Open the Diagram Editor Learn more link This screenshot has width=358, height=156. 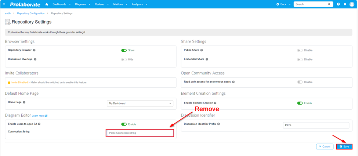[40, 116]
